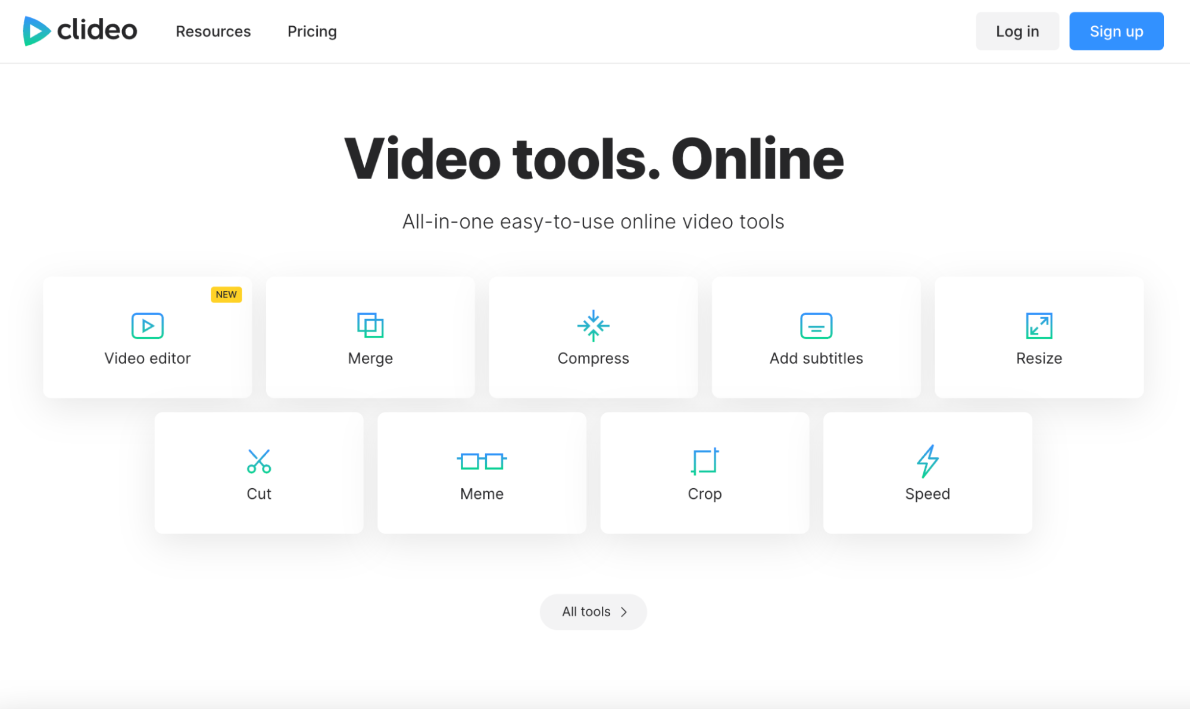The width and height of the screenshot is (1190, 709).
Task: Go to the Pricing page
Action: [x=312, y=31]
